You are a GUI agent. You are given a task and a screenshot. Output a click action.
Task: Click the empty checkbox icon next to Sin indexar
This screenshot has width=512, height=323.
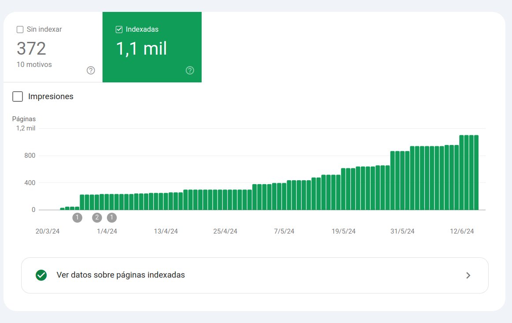(20, 29)
